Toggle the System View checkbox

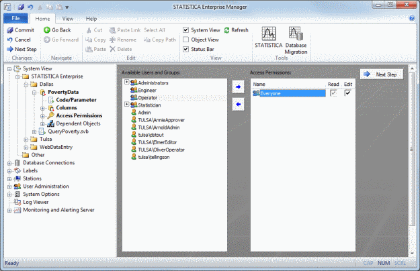pyautogui.click(x=186, y=30)
